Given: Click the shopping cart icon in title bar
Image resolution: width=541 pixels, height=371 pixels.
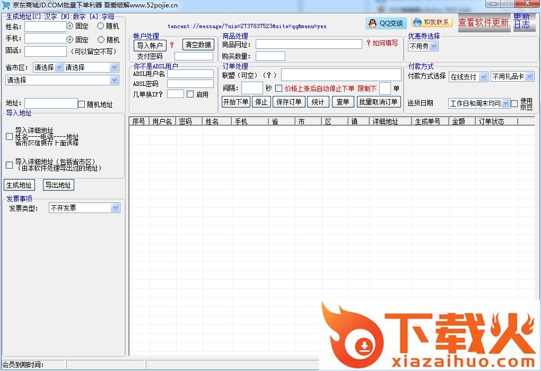Looking at the screenshot, I should pyautogui.click(x=6, y=5).
